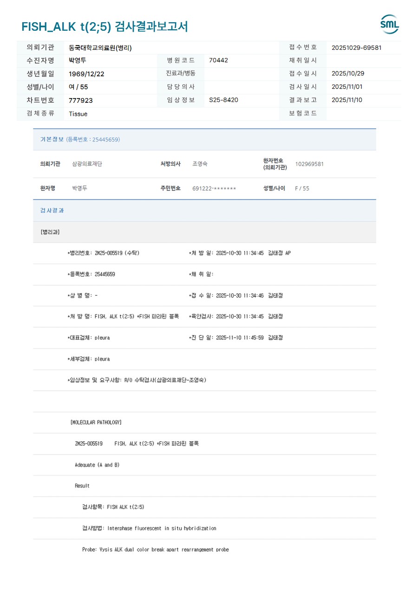This screenshot has height=591, width=418.
Task: Click the 주민번호 value 691222-*******
Action: [214, 188]
